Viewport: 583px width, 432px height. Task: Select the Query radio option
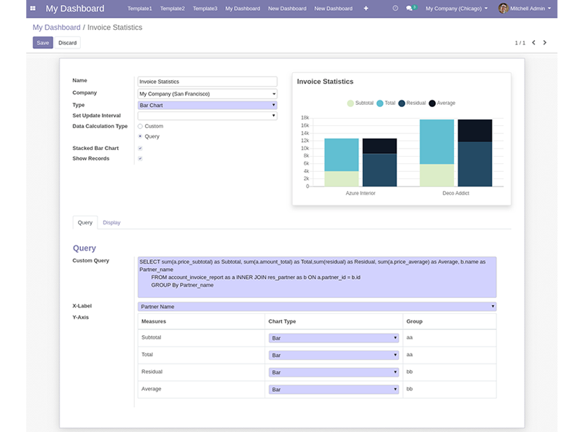[x=140, y=136]
